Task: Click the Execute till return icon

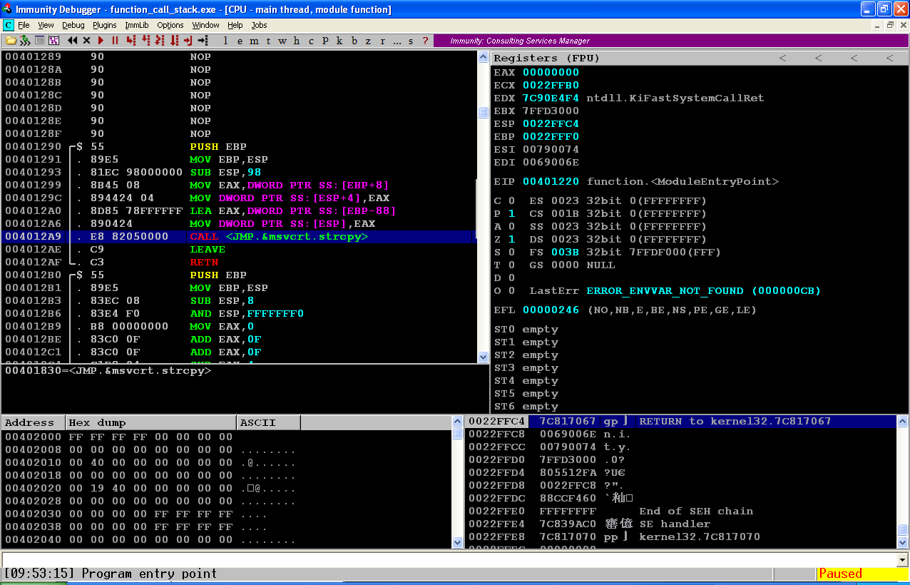Action: click(x=188, y=41)
